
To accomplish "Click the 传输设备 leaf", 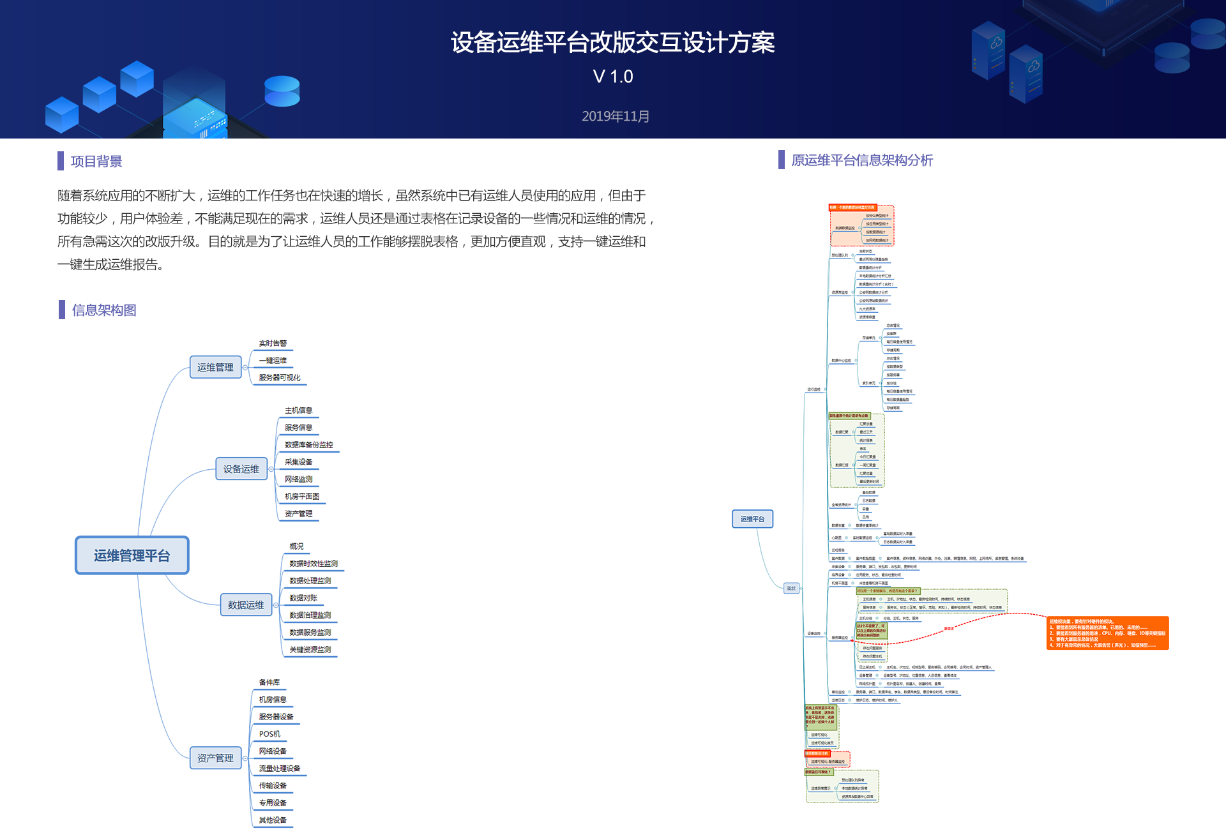I will (x=273, y=786).
